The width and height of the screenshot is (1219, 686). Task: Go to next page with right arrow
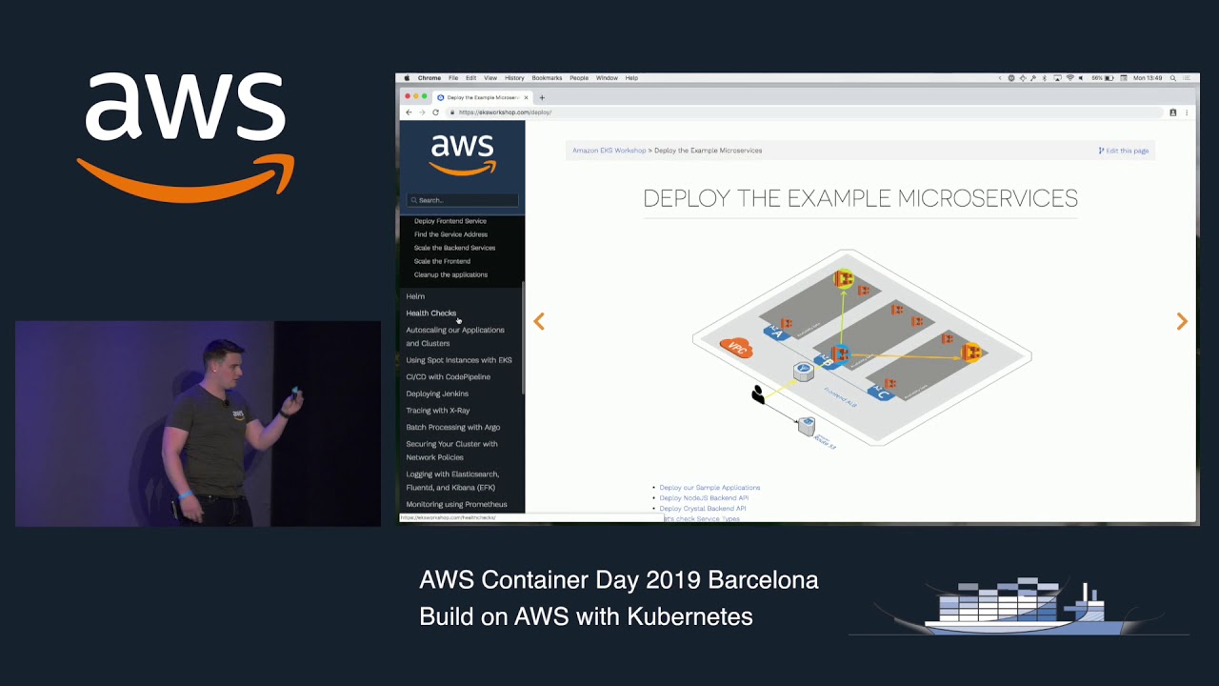(1182, 322)
